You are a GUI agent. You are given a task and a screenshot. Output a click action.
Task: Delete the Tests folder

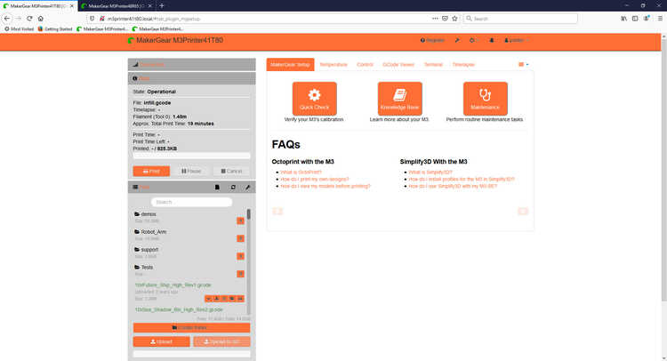pos(240,273)
